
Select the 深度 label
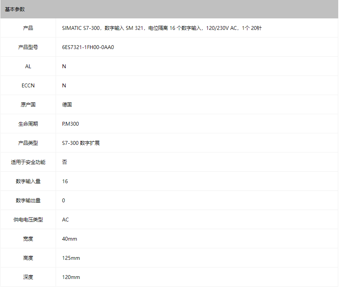(28, 277)
